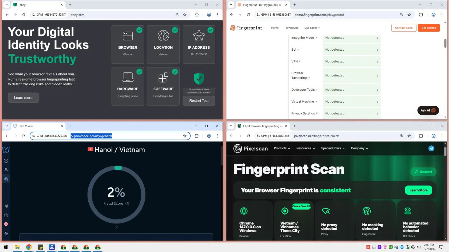The width and height of the screenshot is (449, 252).
Task: Open the Use cases dropdown on Fingerprint
Action: (312, 28)
